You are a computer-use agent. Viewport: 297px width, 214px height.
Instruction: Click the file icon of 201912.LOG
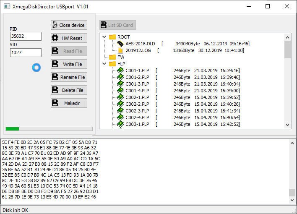(x=120, y=50)
